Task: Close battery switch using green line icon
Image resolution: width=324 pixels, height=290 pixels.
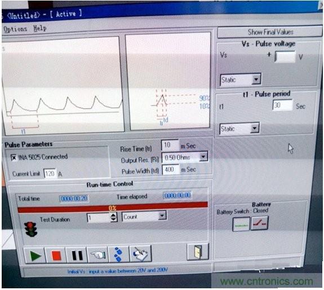Action: click(241, 224)
